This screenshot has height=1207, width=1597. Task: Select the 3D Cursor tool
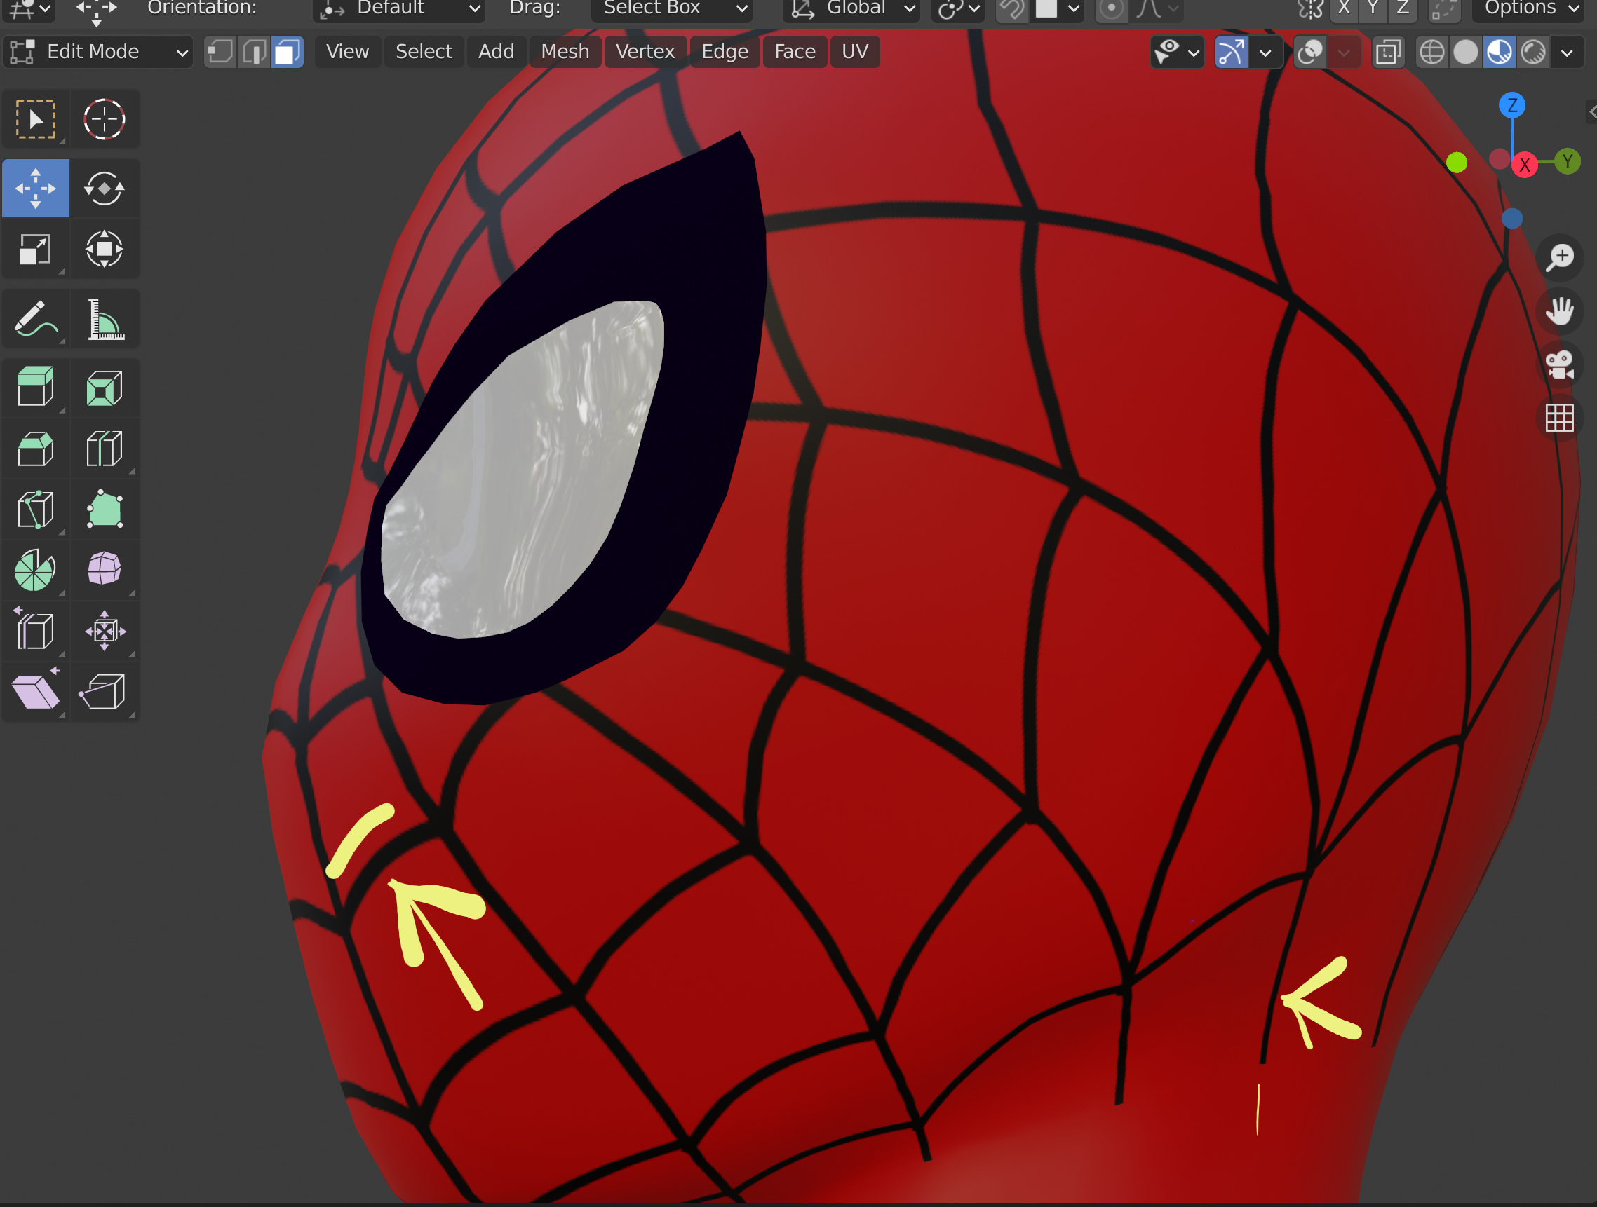105,119
